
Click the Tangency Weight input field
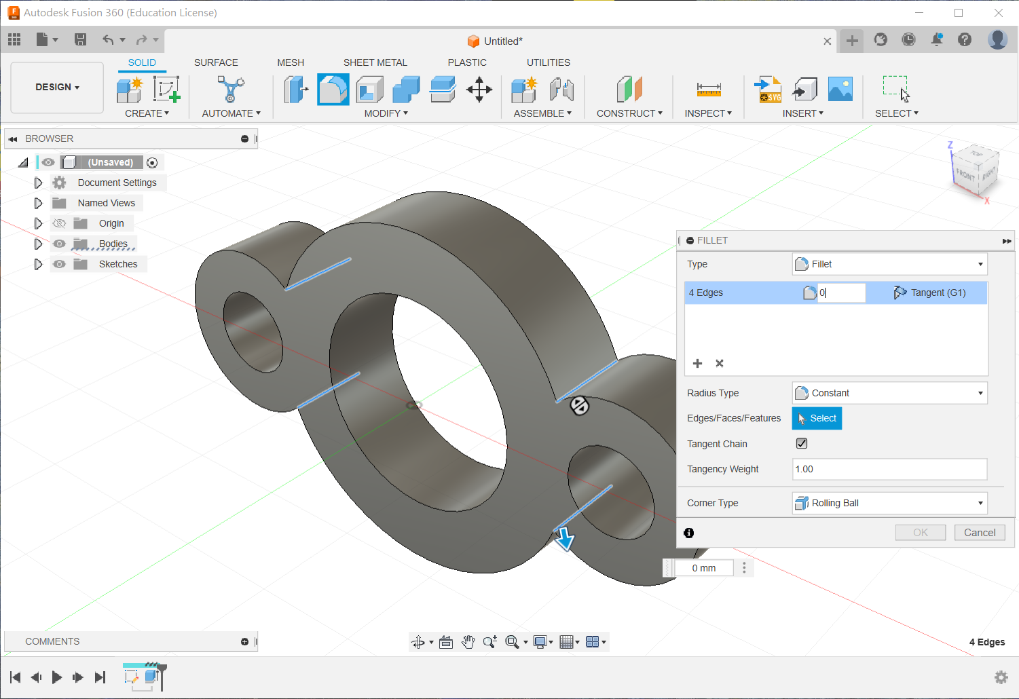point(889,469)
